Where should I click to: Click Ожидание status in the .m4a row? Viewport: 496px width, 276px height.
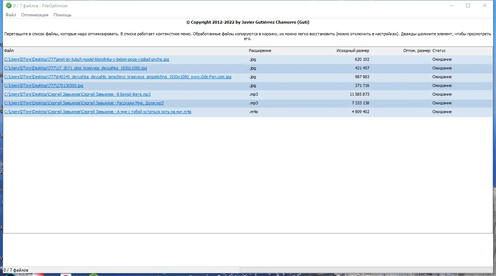442,112
